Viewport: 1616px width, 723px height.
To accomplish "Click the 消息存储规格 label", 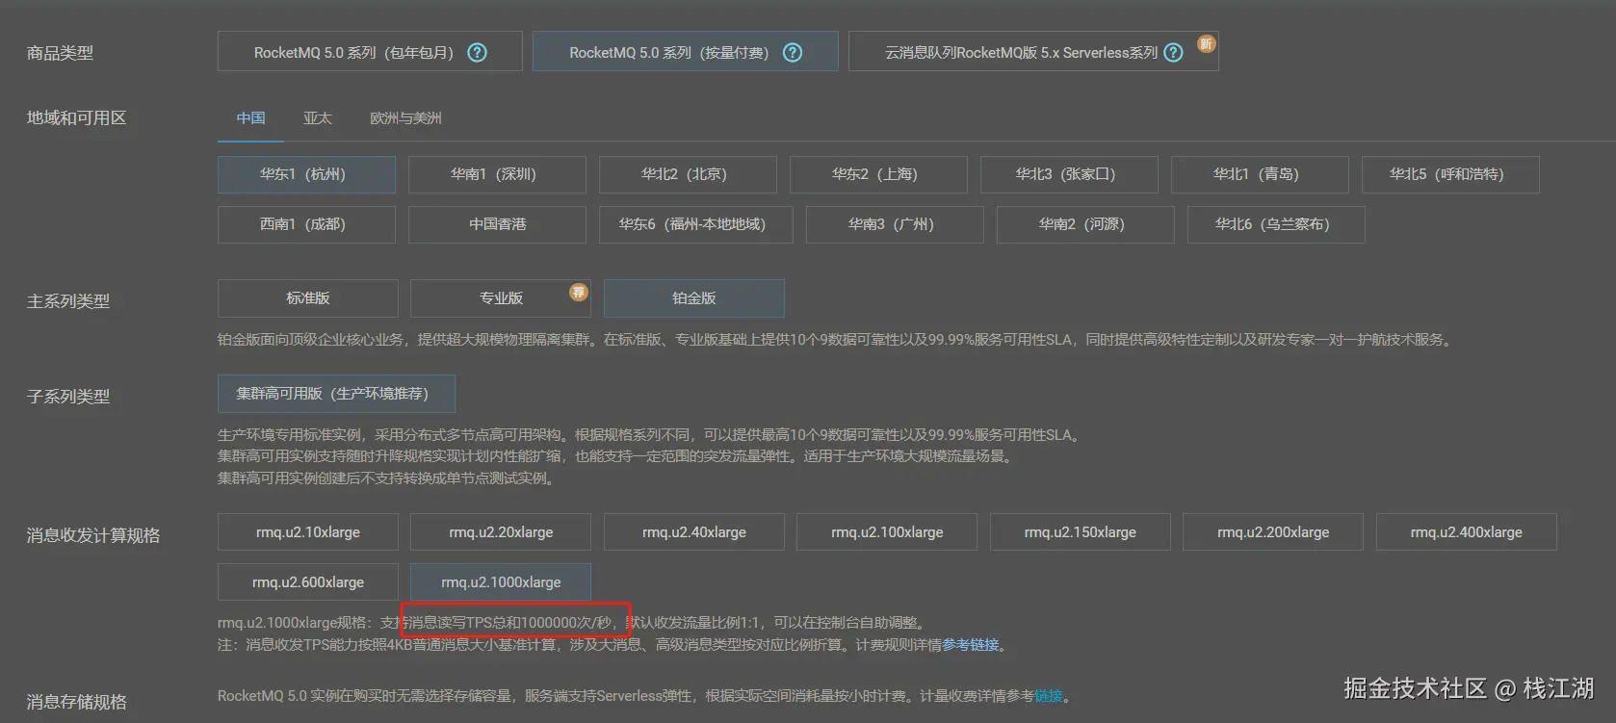I will tap(76, 702).
